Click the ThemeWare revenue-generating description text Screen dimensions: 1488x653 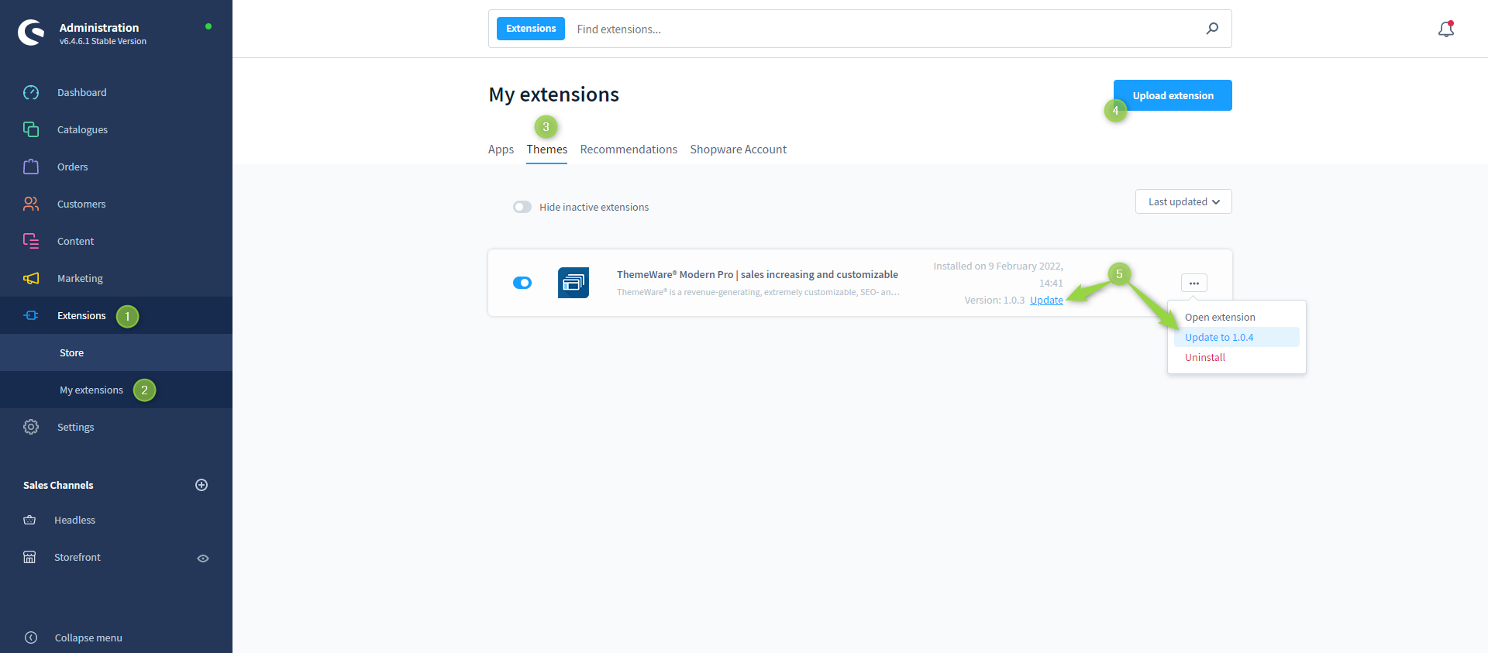[x=758, y=292]
